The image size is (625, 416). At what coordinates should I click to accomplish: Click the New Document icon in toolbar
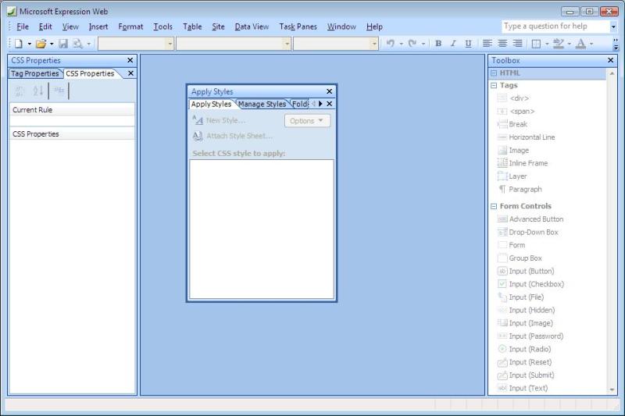pyautogui.click(x=18, y=44)
